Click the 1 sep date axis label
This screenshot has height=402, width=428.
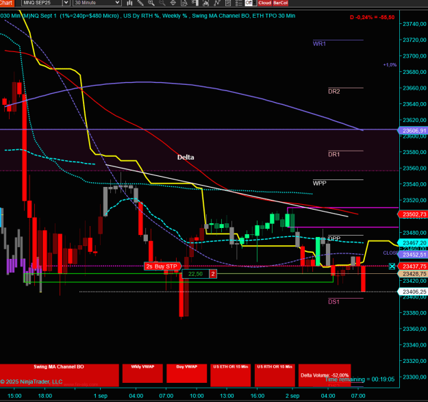(x=101, y=396)
